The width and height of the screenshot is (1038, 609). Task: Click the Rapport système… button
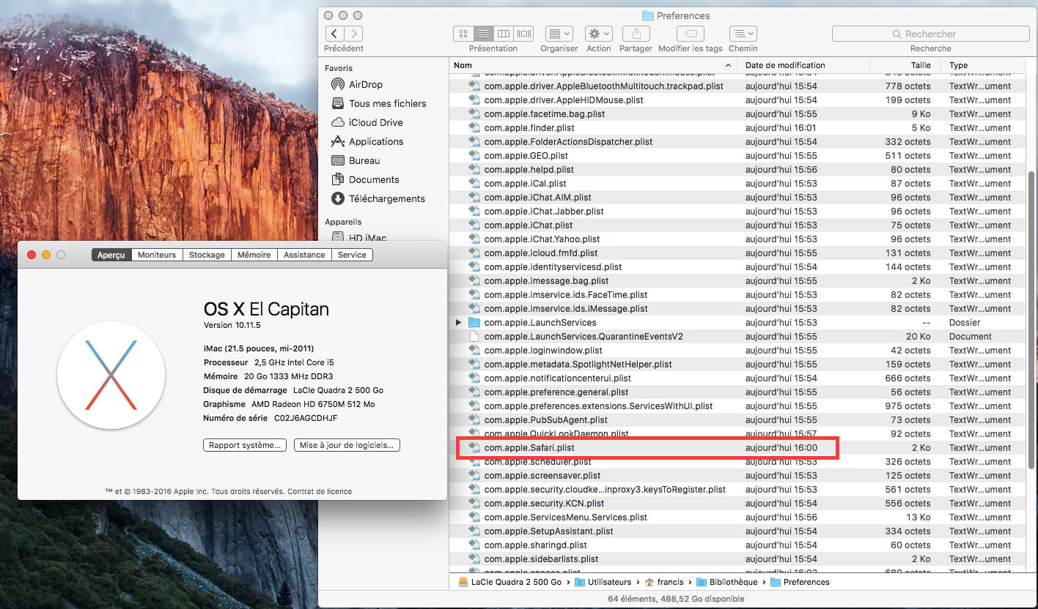click(244, 445)
